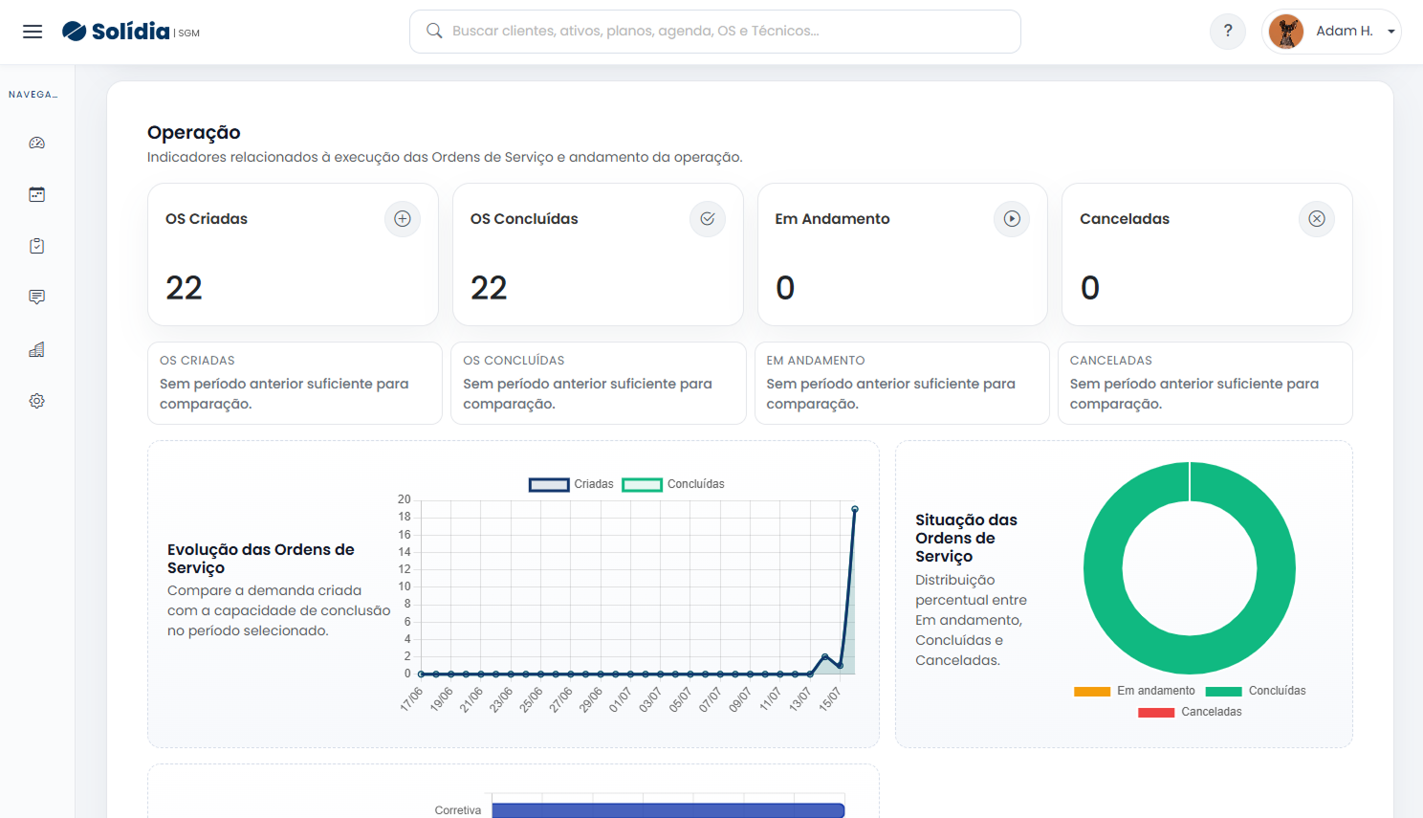Click the plus icon on OS Criadas card
The height and width of the screenshot is (818, 1423).
pos(403,219)
